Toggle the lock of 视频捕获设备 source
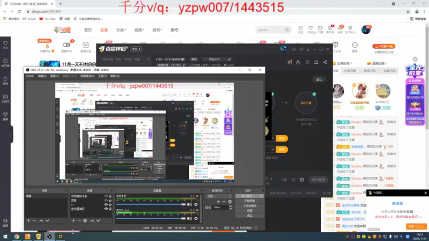 click(110, 196)
